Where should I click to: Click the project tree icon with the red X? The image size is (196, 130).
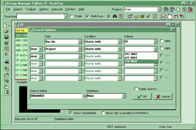190,10
